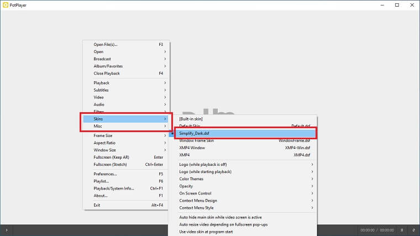The image size is (420, 236).
Task: Open the Skins submenu entry
Action: coord(126,119)
